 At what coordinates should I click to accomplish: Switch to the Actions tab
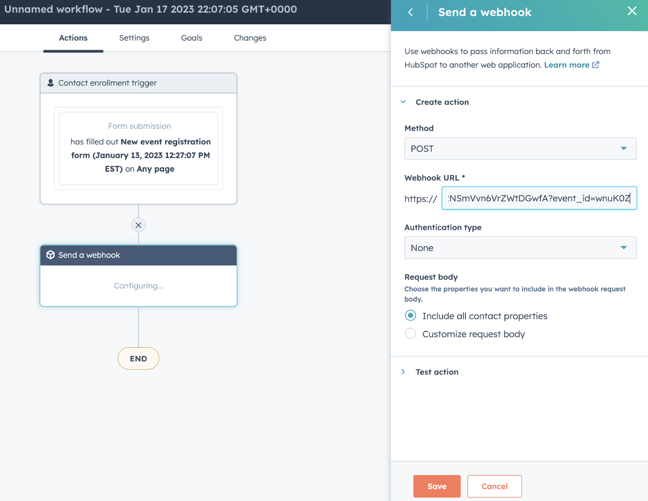pyautogui.click(x=73, y=38)
